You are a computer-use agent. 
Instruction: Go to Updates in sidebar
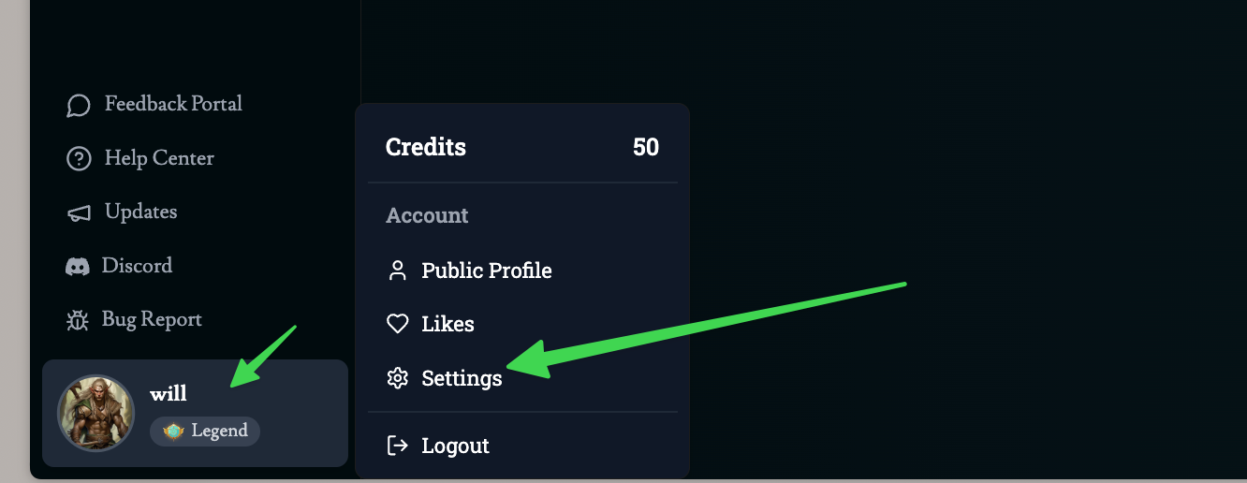click(x=140, y=212)
